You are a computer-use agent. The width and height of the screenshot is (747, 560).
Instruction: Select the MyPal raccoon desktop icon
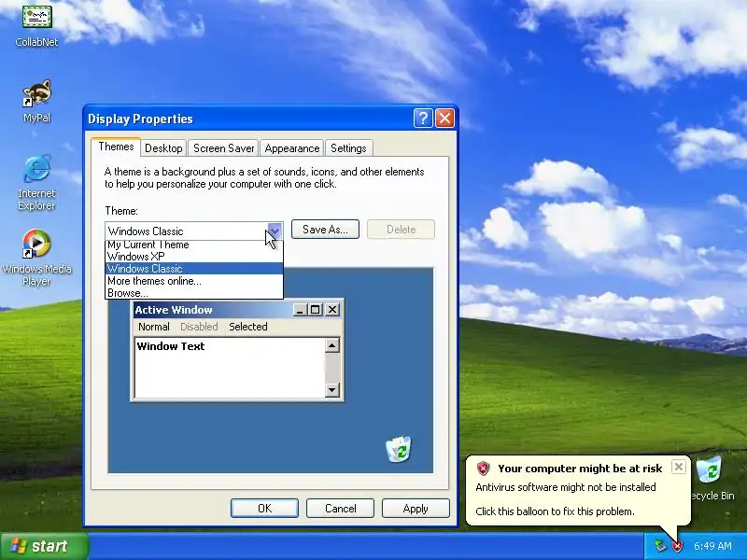tap(36, 101)
